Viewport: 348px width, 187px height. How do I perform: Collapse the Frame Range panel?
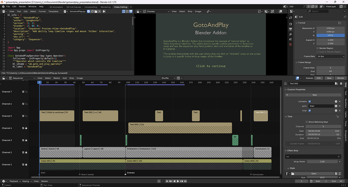coord(296,63)
